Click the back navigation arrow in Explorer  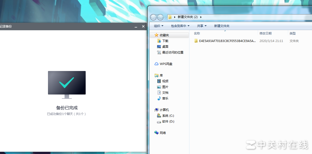pyautogui.click(x=153, y=17)
